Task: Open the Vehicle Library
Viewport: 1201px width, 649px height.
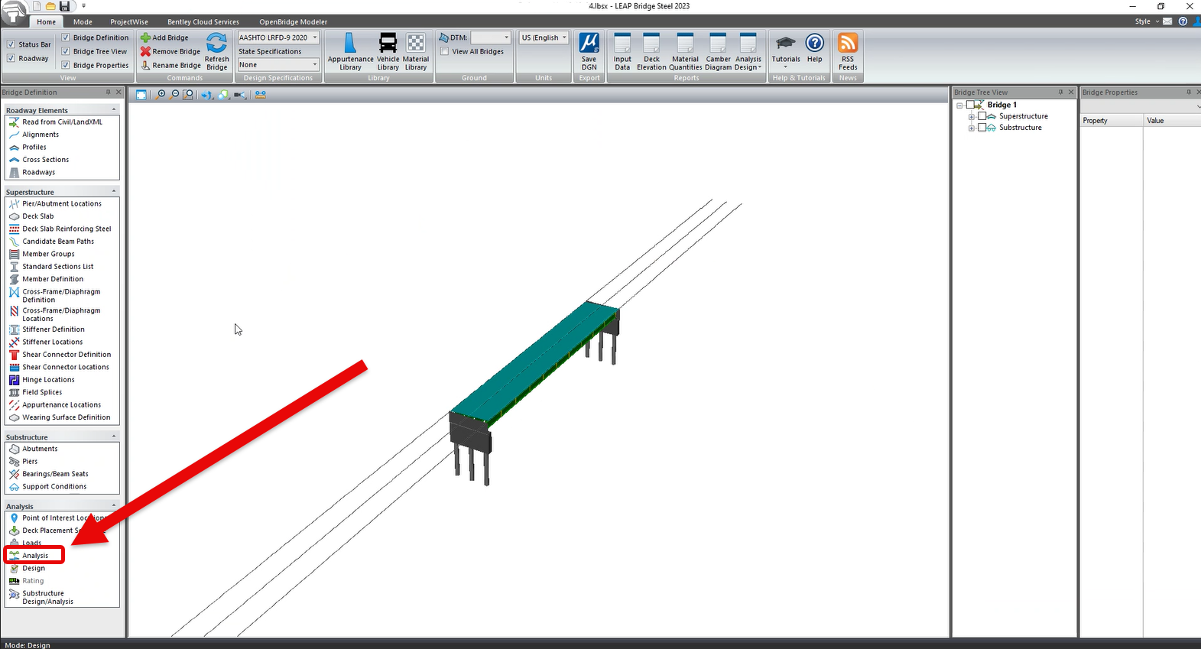Action: pos(388,52)
